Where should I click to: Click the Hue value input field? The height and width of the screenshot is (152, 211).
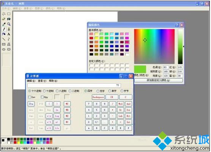[166, 67]
